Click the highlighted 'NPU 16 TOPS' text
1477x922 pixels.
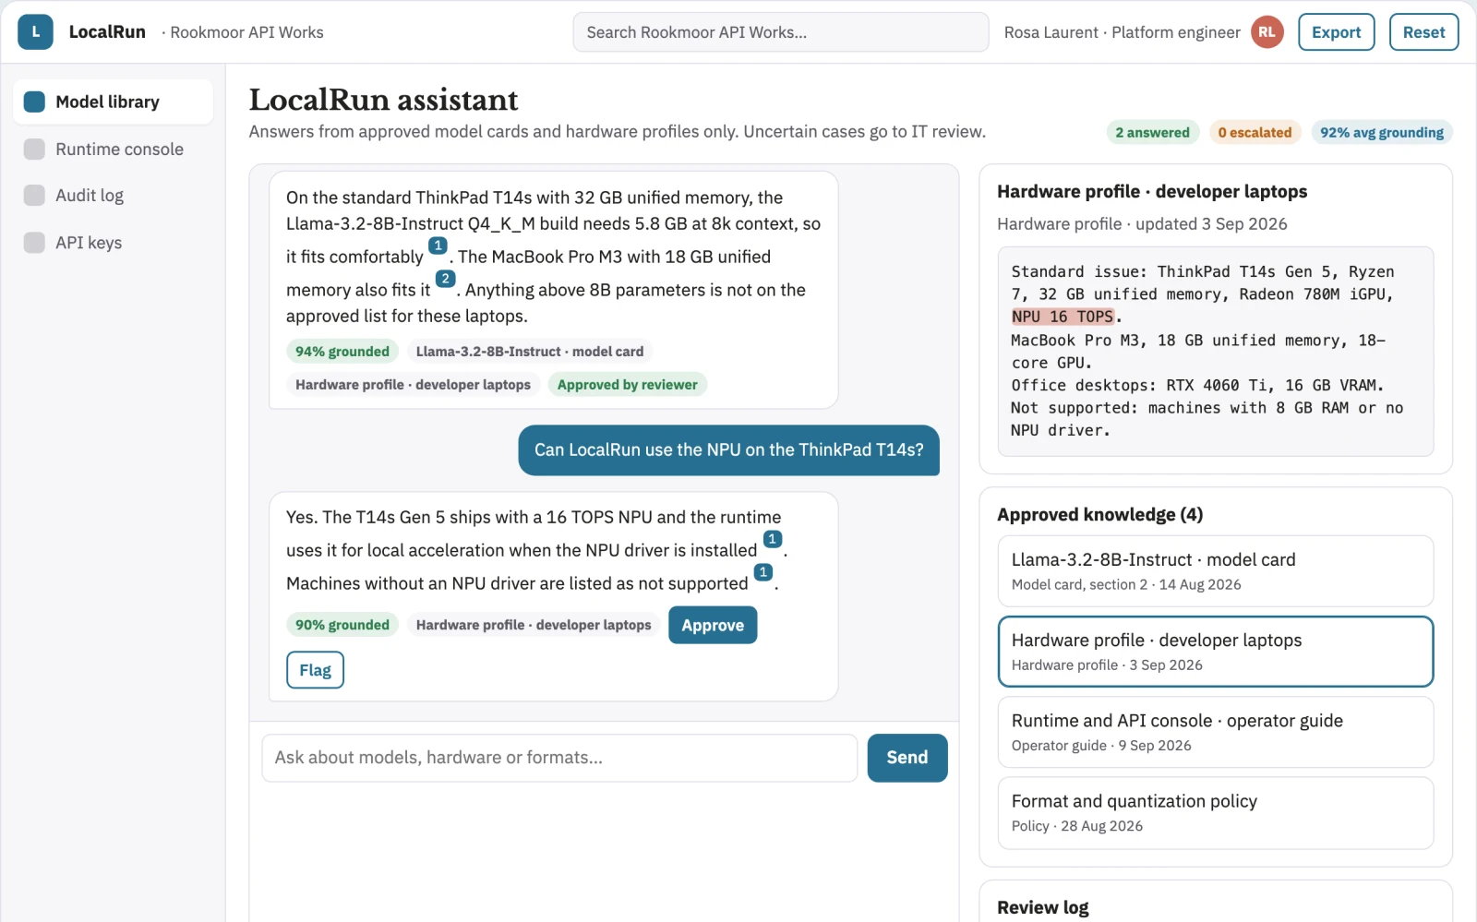tap(1063, 317)
